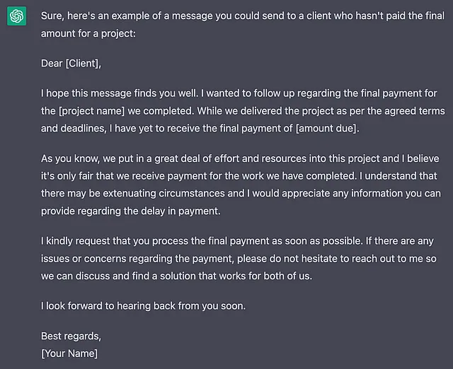Click the [Your Name] signature placeholder
This screenshot has width=453, height=369.
pyautogui.click(x=69, y=353)
